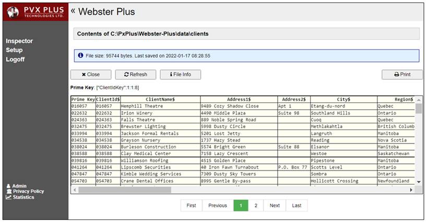Select the Hemphill Theatre cell

[x=160, y=106]
